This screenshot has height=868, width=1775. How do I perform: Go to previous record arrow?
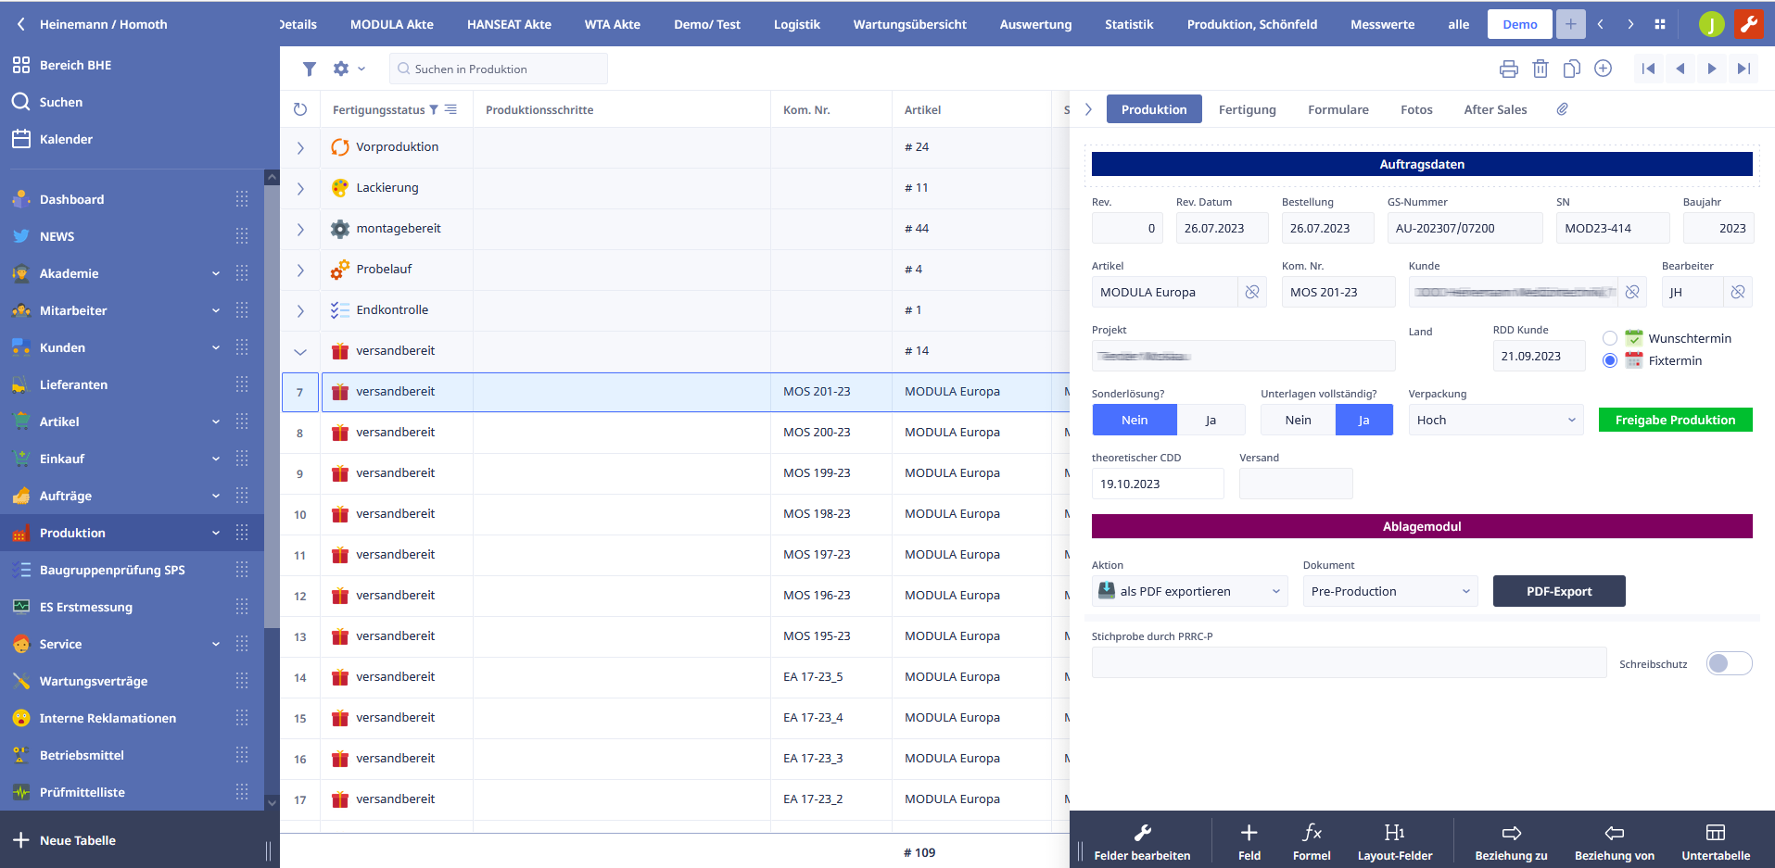(1680, 69)
